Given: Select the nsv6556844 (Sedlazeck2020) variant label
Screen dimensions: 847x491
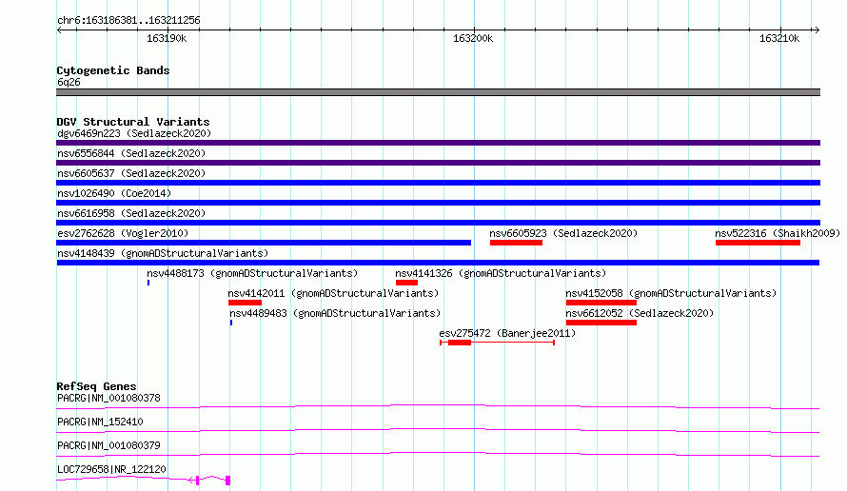Looking at the screenshot, I should pos(131,153).
